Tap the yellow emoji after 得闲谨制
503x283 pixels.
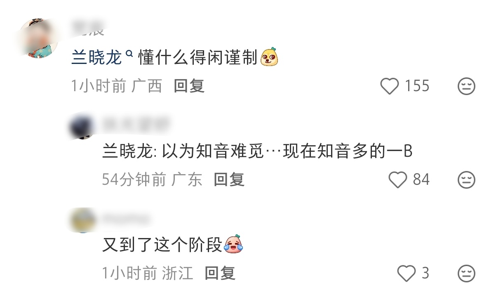(270, 57)
